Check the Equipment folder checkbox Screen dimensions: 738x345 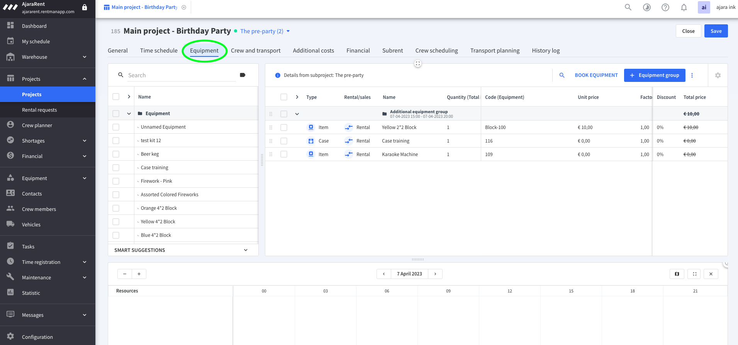(x=116, y=114)
